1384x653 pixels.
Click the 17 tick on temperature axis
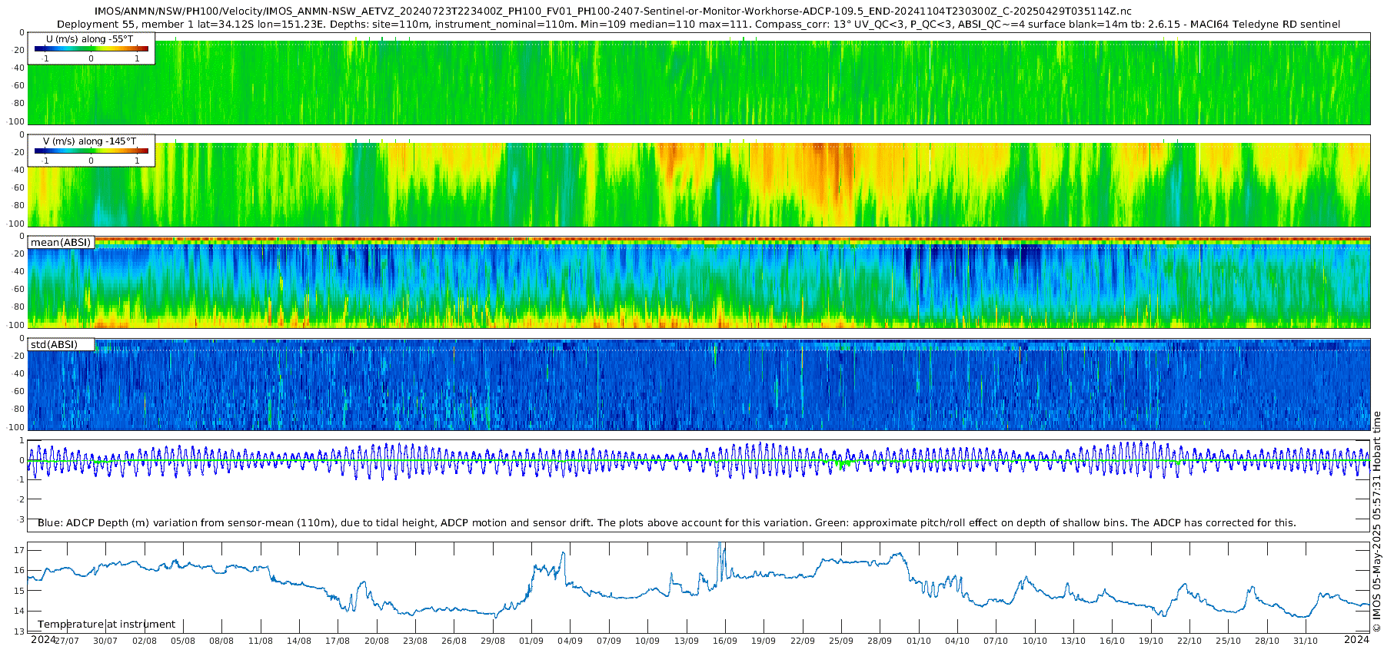(19, 550)
